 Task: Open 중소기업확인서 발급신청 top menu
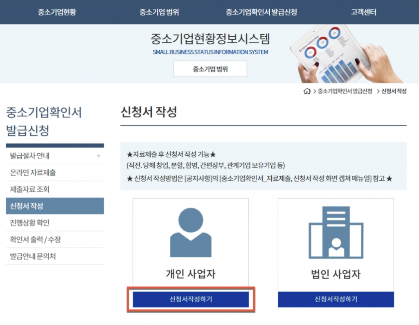261,12
